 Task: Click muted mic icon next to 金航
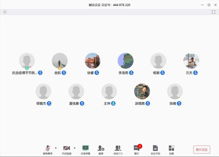(x=64, y=73)
